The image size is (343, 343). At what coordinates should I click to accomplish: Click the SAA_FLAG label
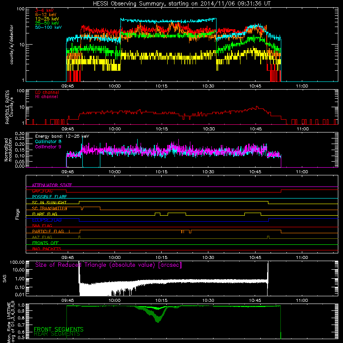[x=42, y=226]
